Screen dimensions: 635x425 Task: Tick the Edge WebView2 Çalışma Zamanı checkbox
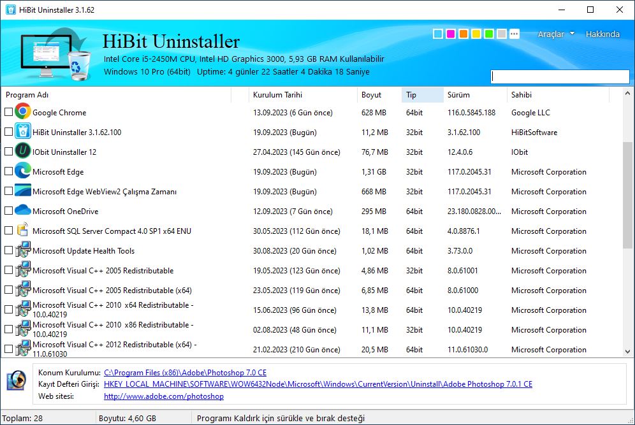(8, 191)
